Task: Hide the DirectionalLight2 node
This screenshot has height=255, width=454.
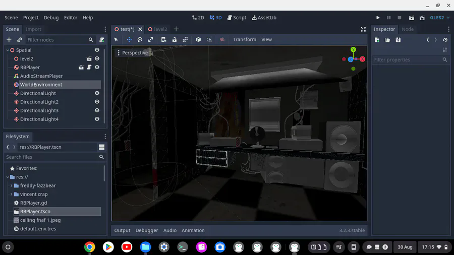Action: point(97,102)
